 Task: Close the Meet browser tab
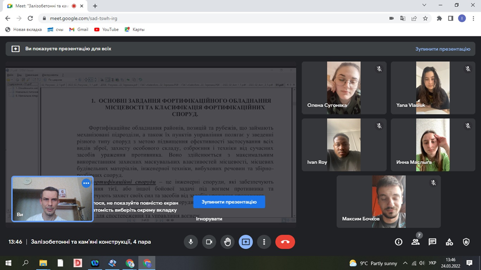(x=81, y=6)
